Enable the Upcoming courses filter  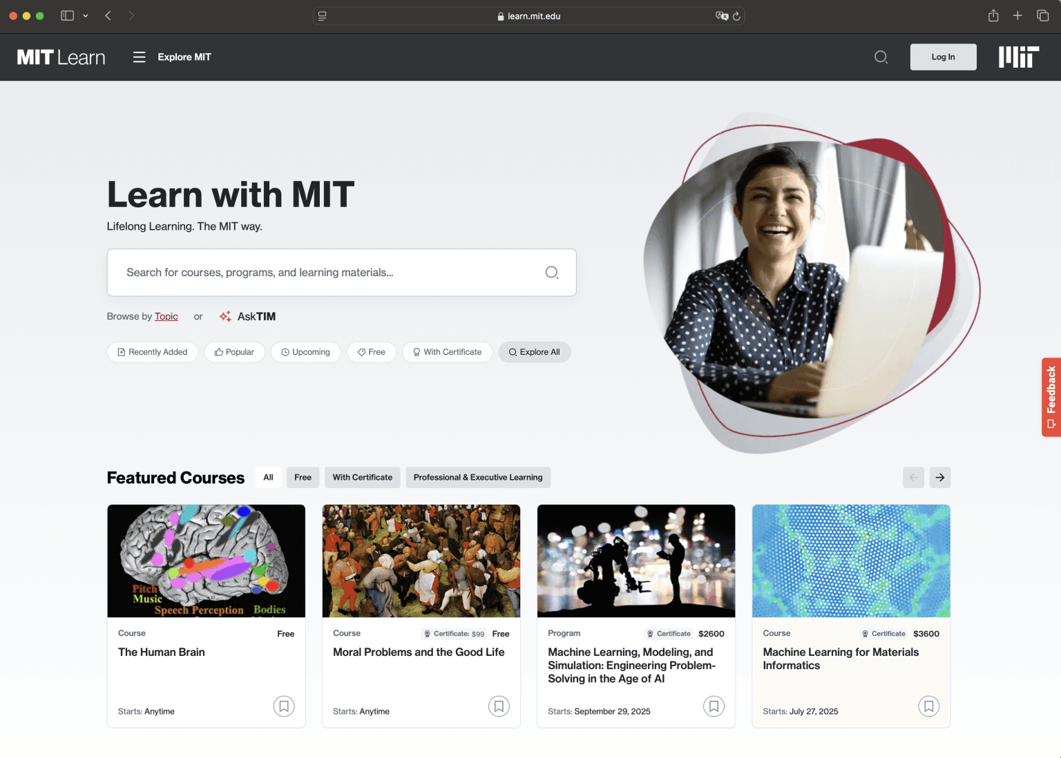pos(306,352)
